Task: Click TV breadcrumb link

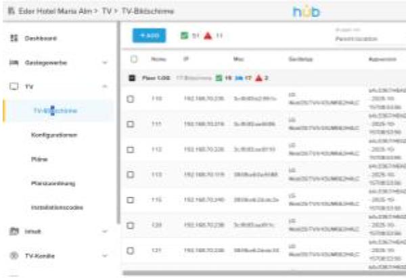Action: point(106,11)
